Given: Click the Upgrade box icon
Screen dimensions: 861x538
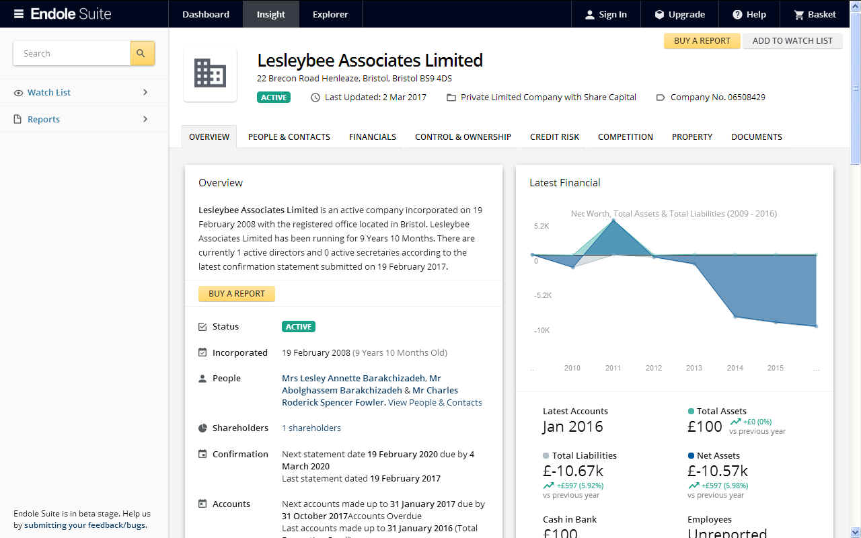Looking at the screenshot, I should coord(659,15).
